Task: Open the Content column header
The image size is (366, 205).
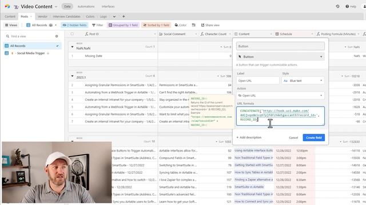Action: coord(253,34)
